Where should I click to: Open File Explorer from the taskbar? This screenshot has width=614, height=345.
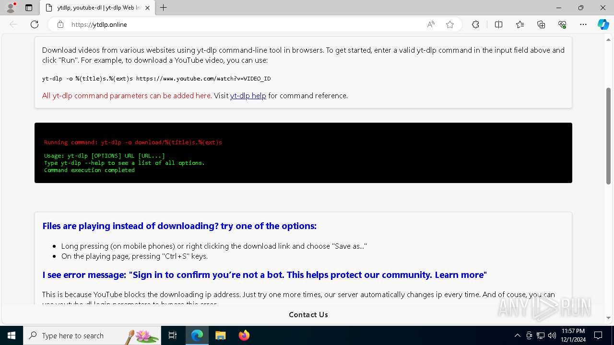(x=220, y=335)
